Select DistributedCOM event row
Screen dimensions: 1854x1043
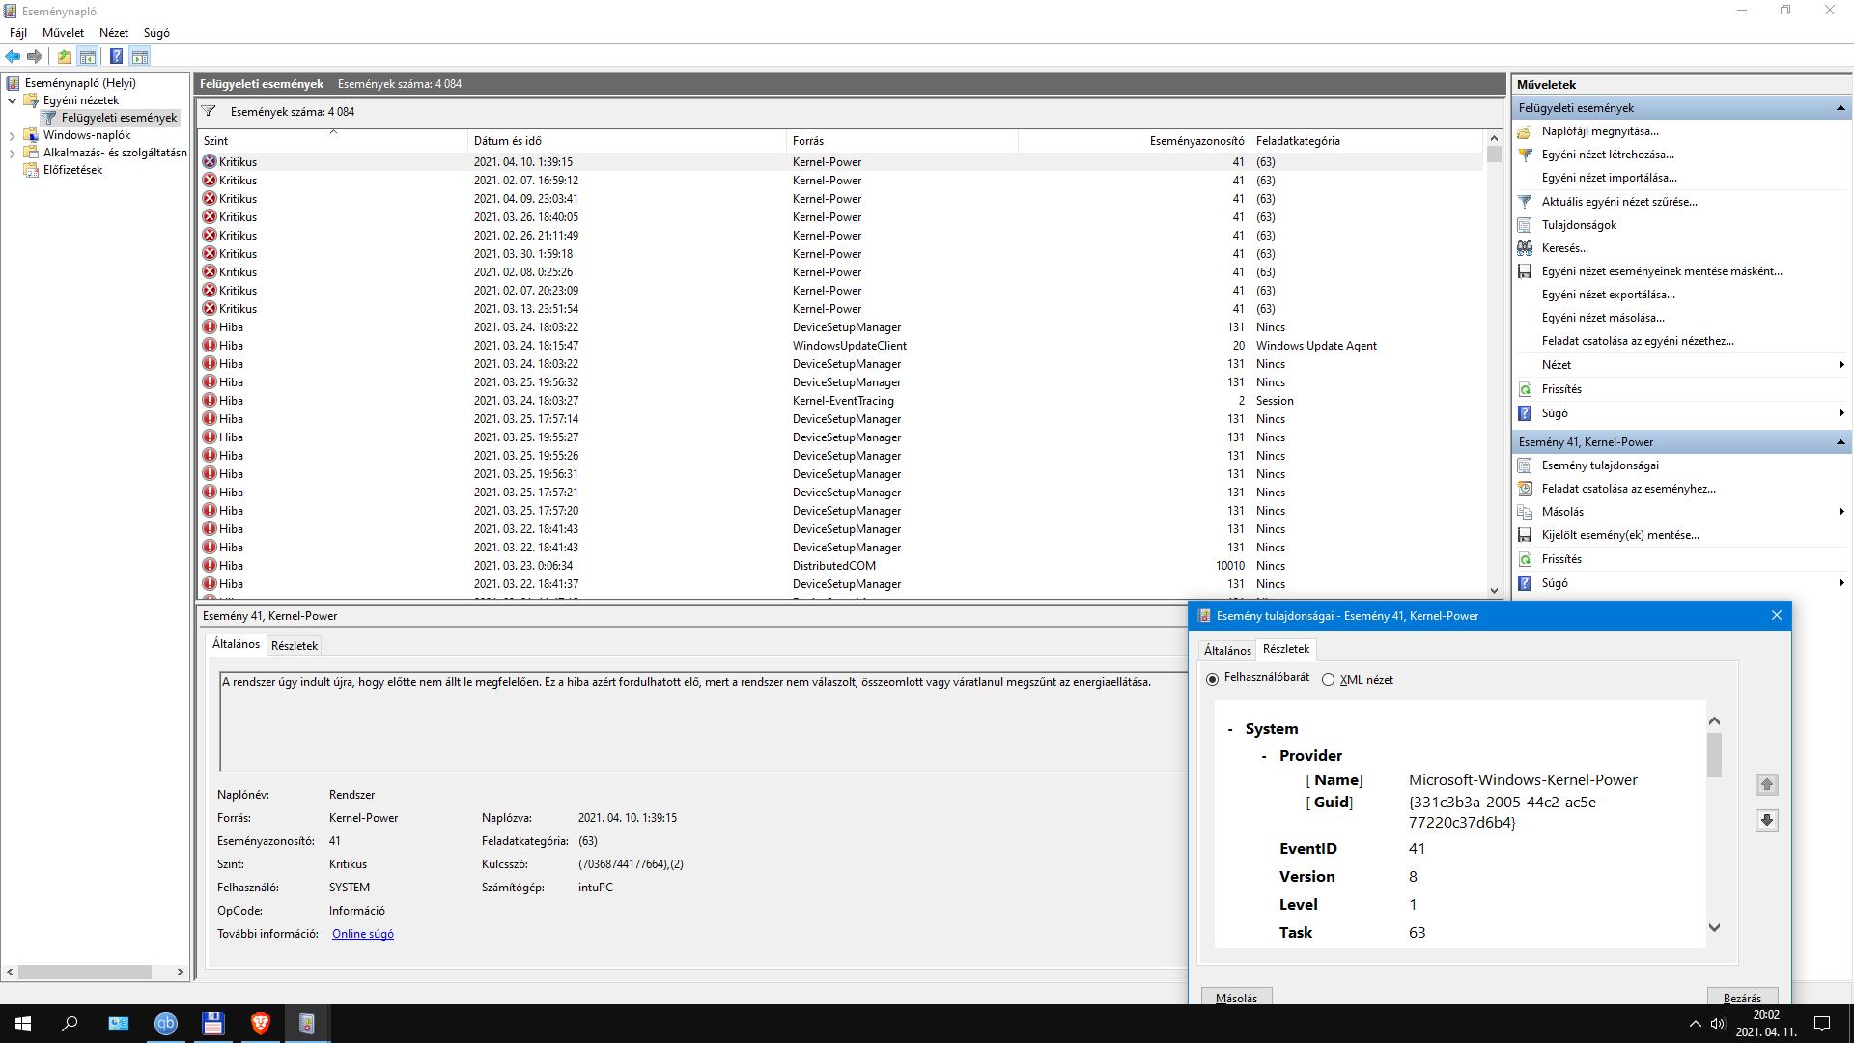[840, 566]
